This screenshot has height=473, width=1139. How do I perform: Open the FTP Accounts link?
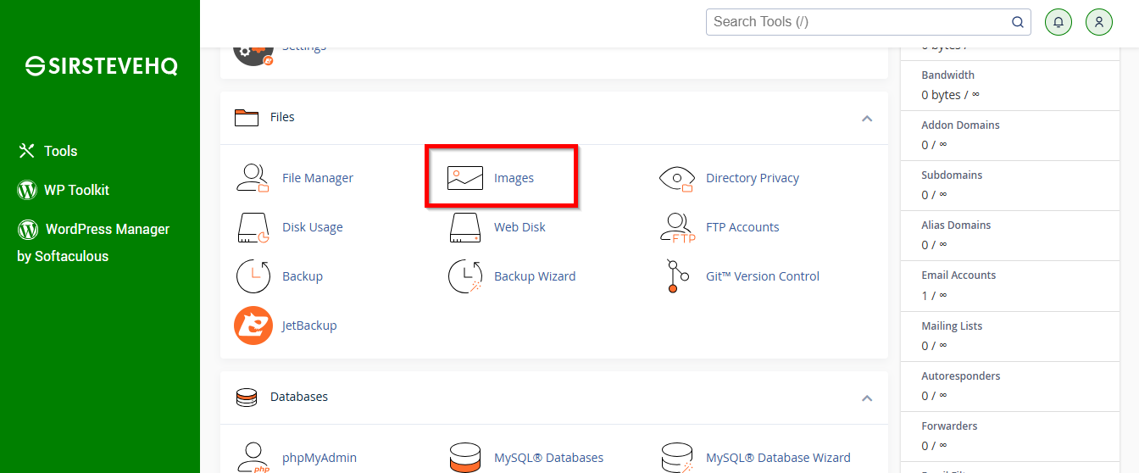pyautogui.click(x=742, y=227)
